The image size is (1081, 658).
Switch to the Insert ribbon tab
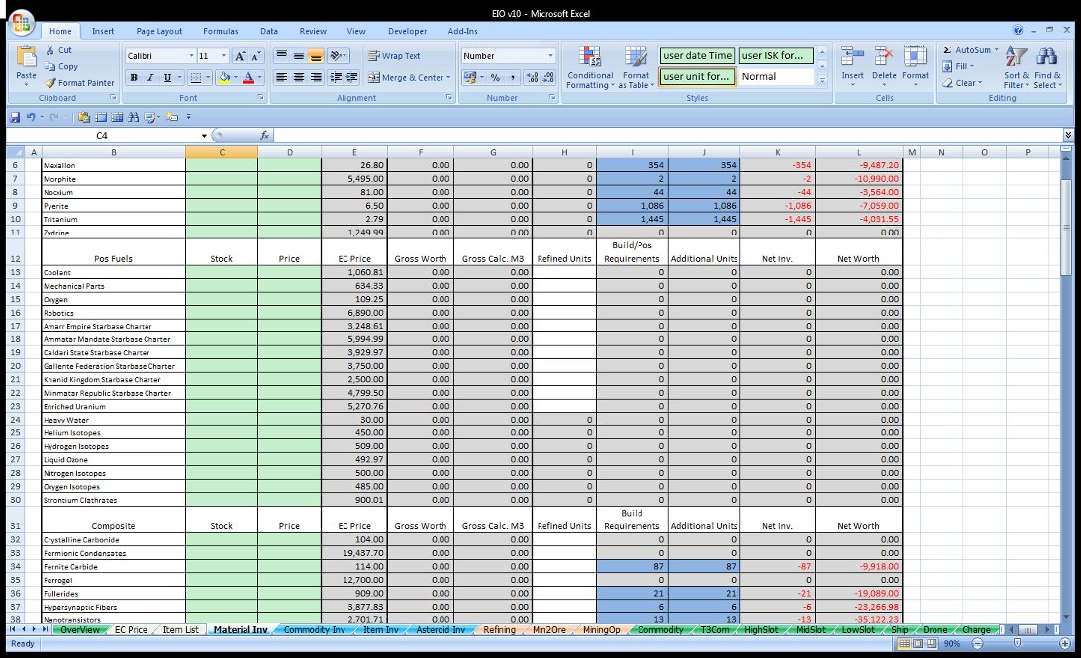coord(103,31)
